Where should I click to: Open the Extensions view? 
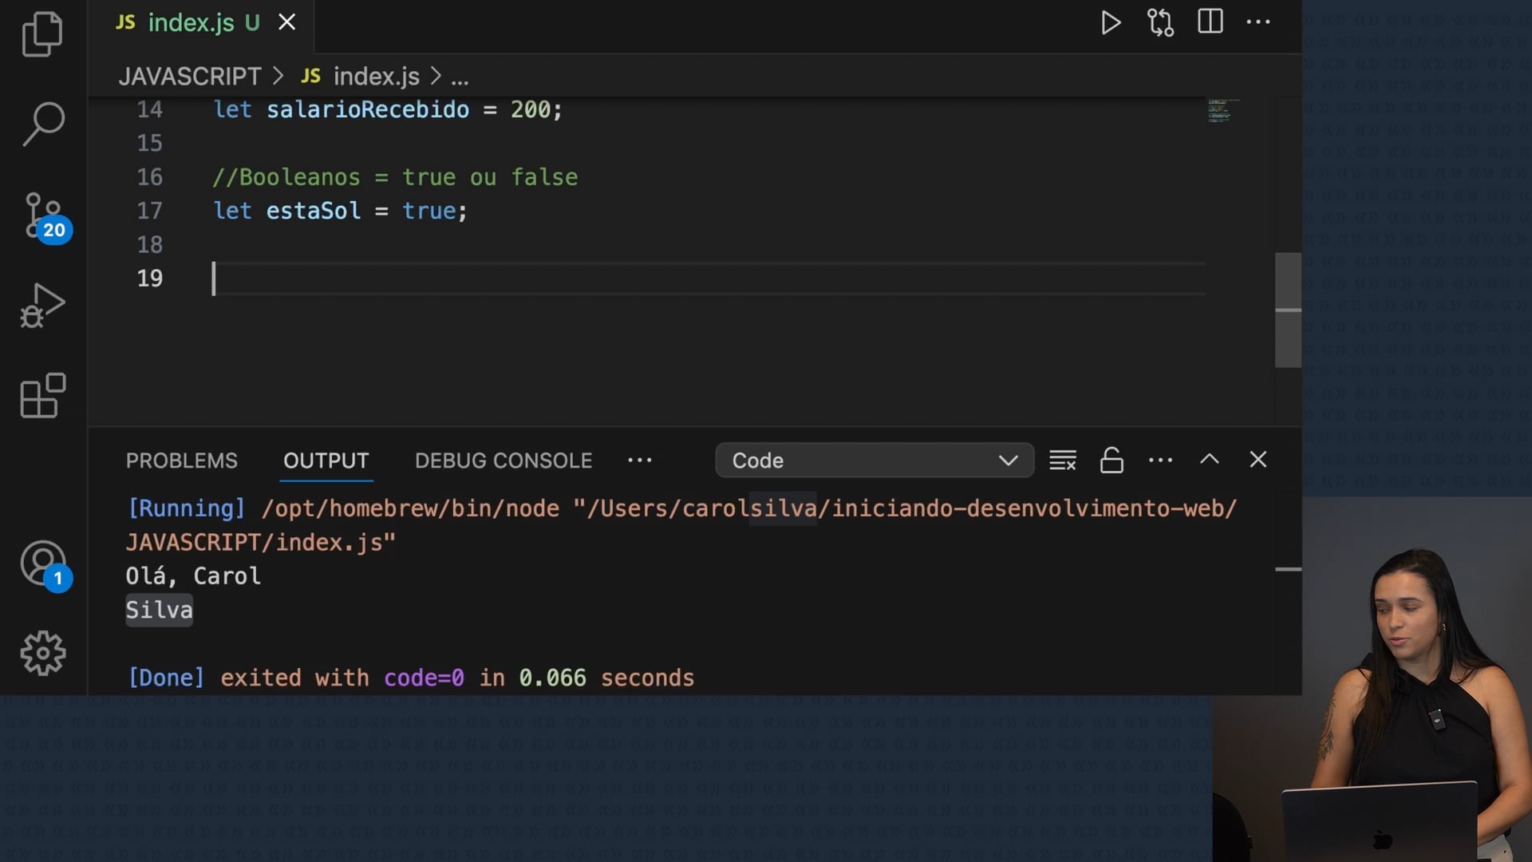42,395
